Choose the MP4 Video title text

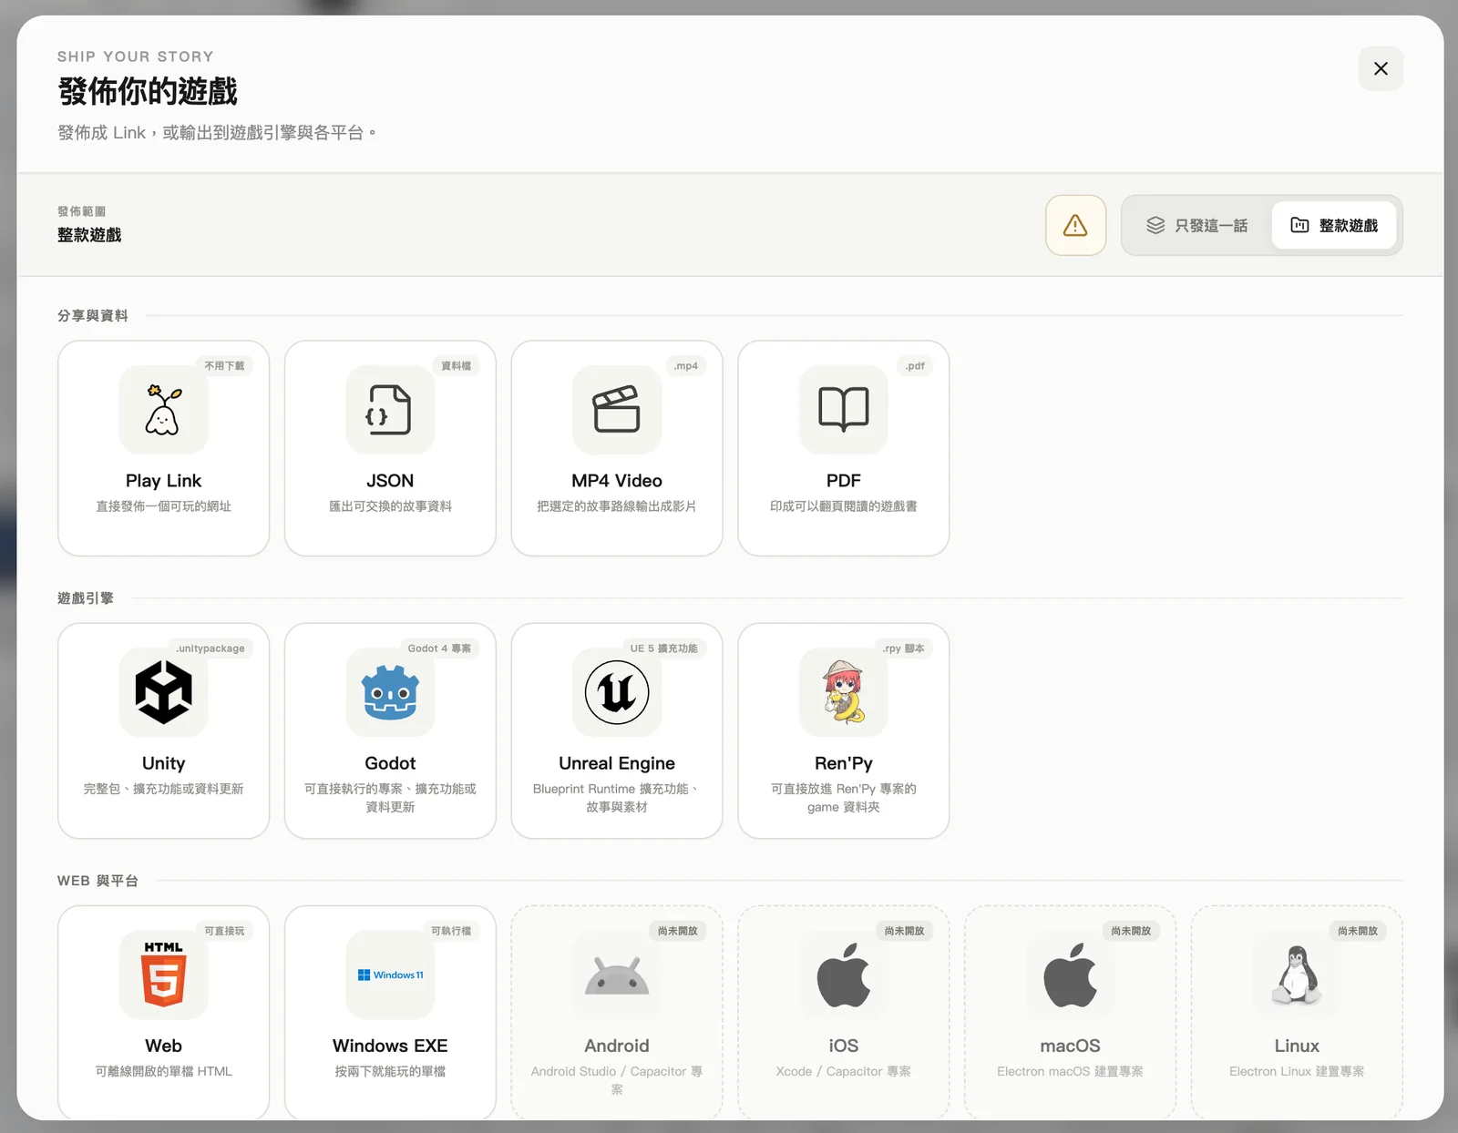point(617,481)
